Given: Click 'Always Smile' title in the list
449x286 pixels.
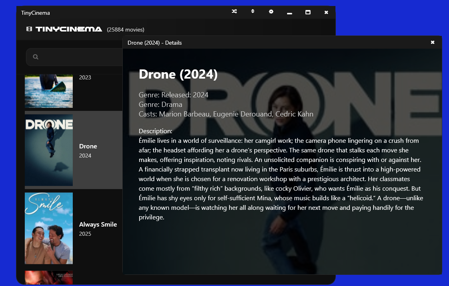Looking at the screenshot, I should [x=98, y=225].
